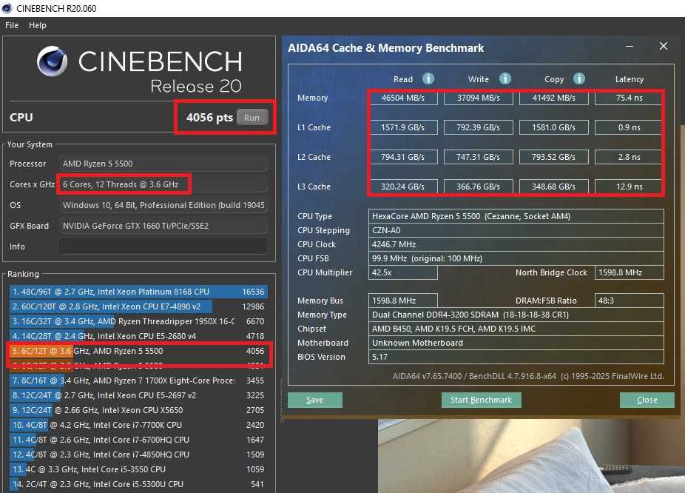Click the L1 Cache Copy value 1581.0 GB/s
Image resolution: width=685 pixels, height=493 pixels.
554,127
